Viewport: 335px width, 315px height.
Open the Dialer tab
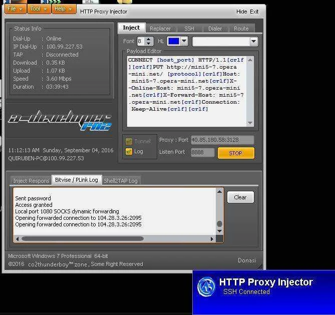point(215,29)
